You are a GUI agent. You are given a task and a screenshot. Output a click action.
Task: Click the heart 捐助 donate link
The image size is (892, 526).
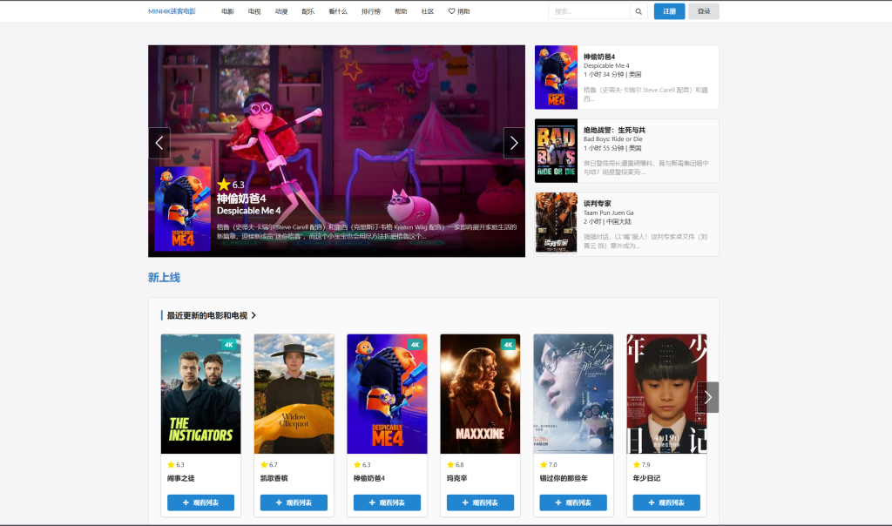point(458,11)
